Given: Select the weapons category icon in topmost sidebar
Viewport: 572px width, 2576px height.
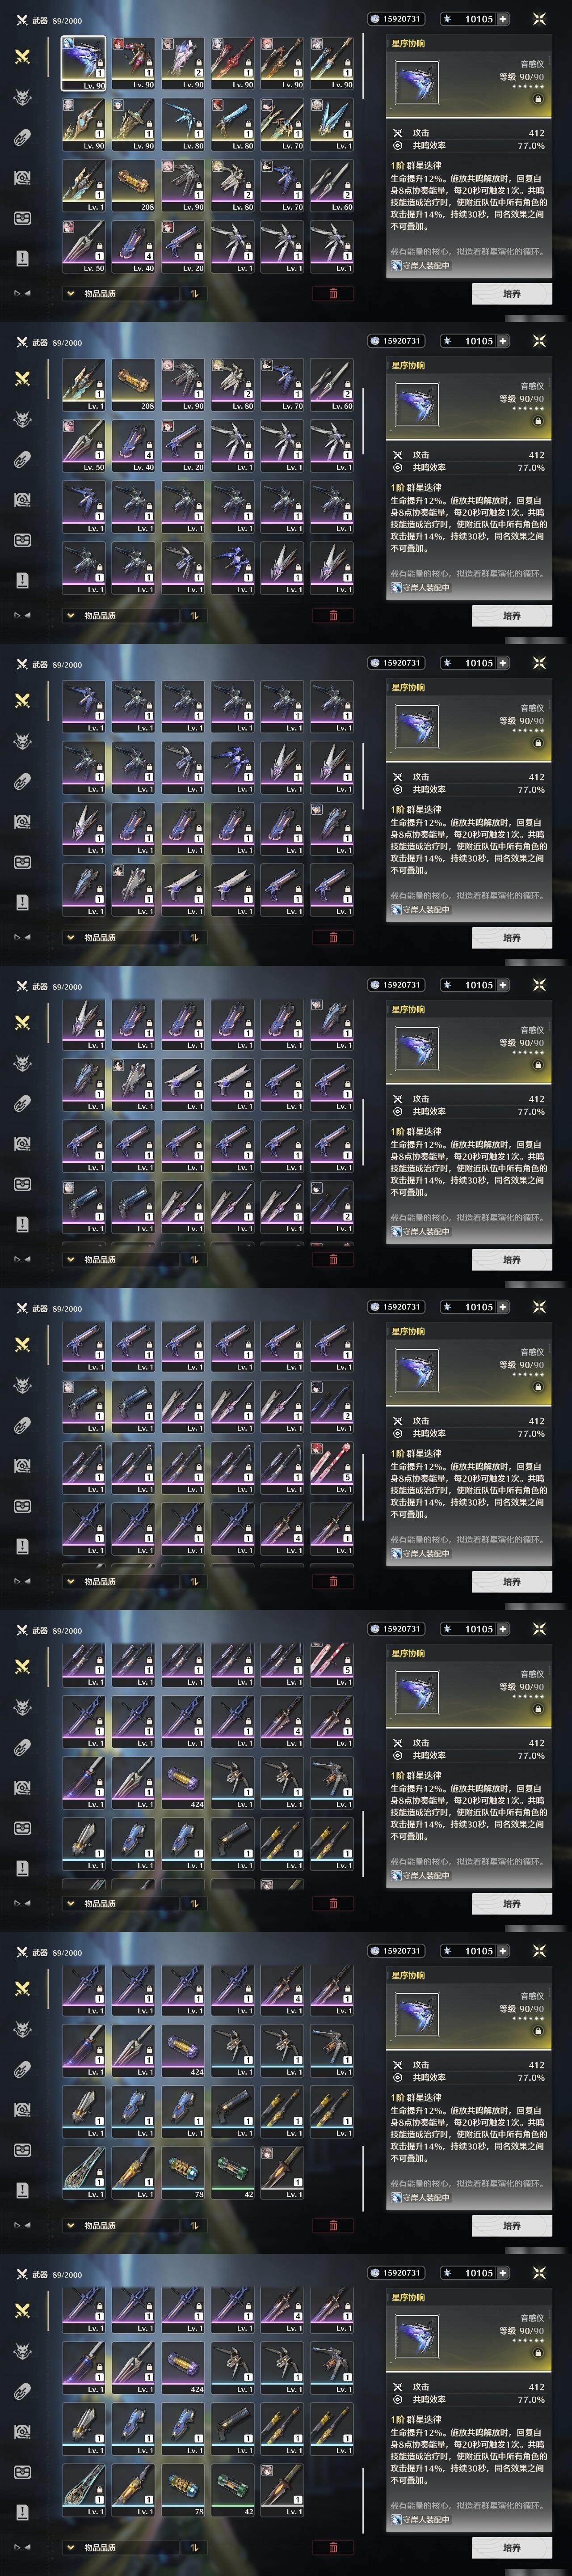Looking at the screenshot, I should click(22, 57).
